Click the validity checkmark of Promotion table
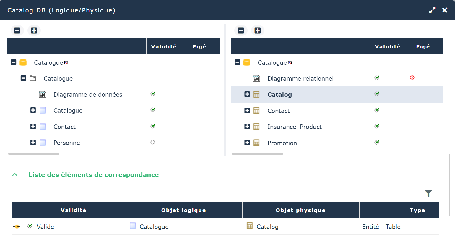The image size is (455, 241). [377, 142]
